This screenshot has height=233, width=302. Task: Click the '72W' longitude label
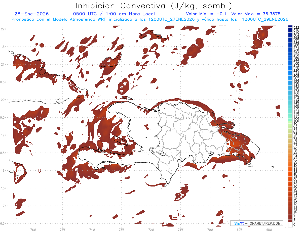[151, 229]
